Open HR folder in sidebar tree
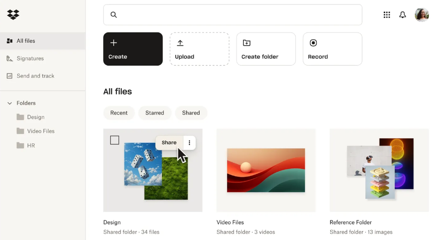 tap(31, 146)
